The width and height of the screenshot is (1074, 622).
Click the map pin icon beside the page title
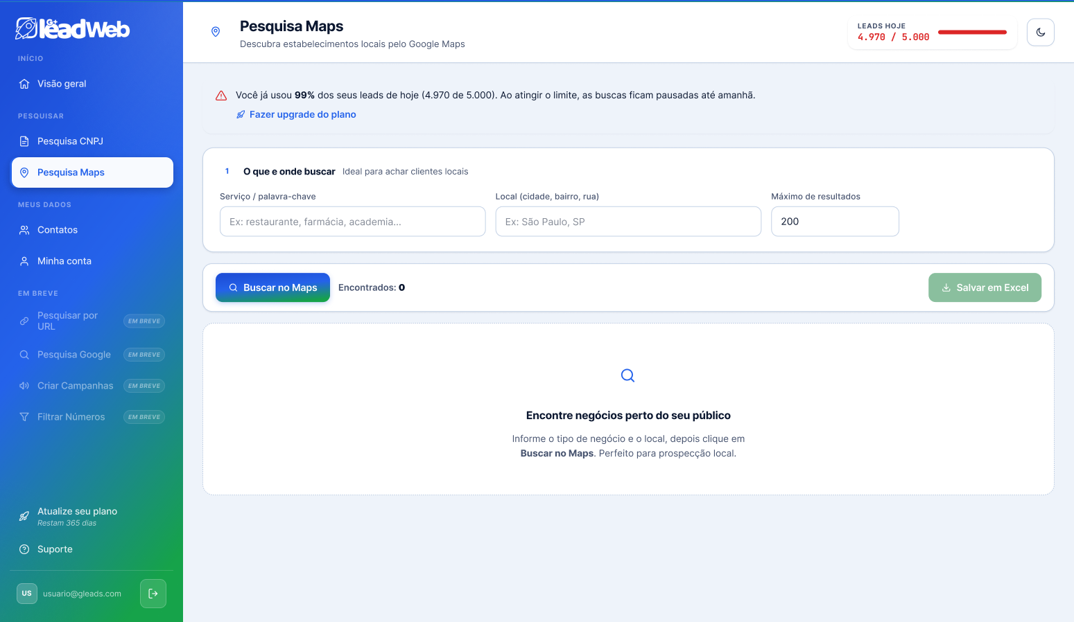(x=216, y=32)
